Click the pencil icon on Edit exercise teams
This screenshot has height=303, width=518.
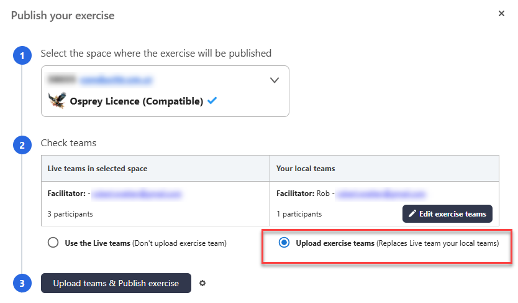(x=412, y=214)
